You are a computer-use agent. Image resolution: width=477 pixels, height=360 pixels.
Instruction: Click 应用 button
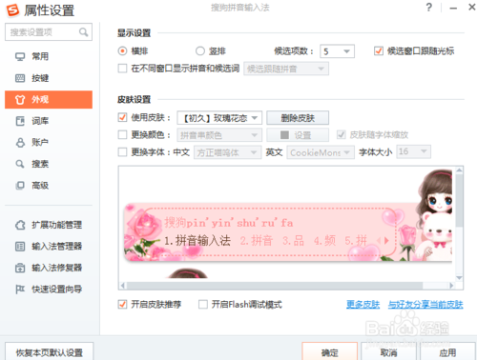(x=447, y=352)
